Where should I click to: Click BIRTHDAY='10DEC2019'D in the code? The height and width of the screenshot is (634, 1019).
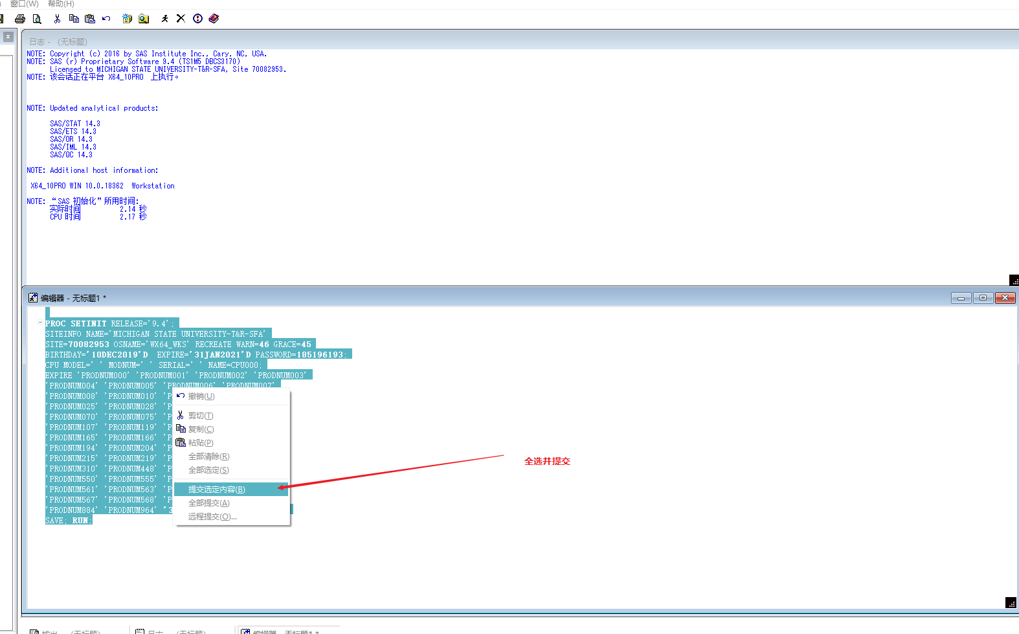(96, 355)
